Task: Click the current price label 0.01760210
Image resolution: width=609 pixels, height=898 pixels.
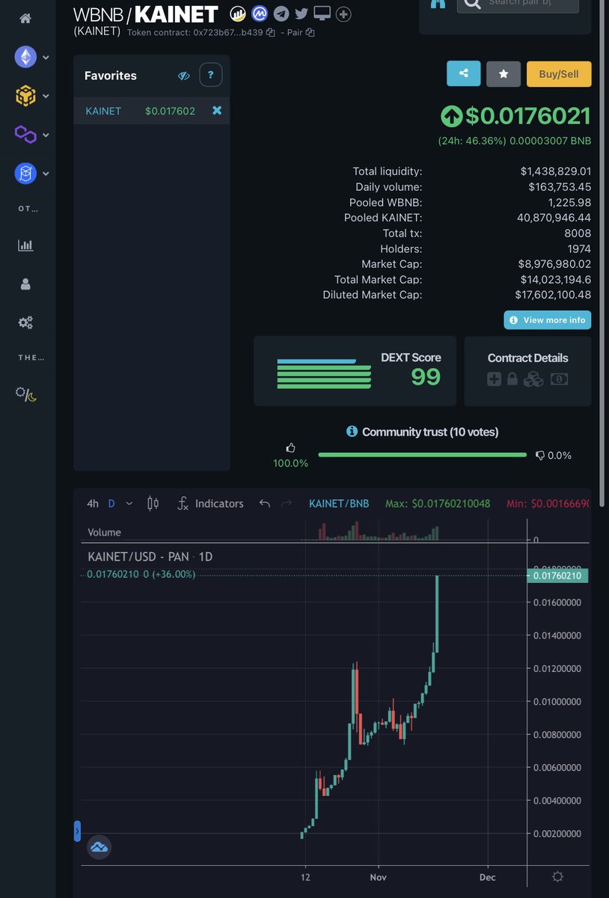Action: pos(557,575)
